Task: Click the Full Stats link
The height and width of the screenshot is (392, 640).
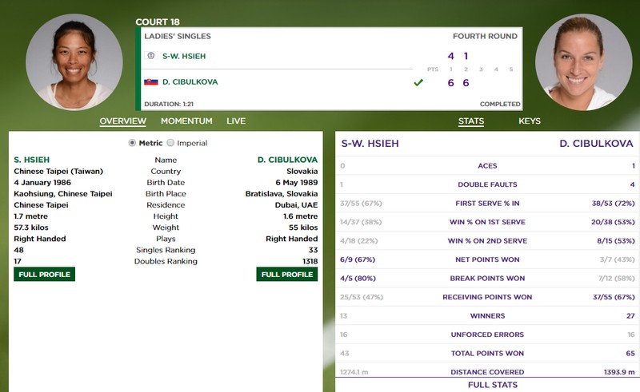Action: pyautogui.click(x=493, y=385)
